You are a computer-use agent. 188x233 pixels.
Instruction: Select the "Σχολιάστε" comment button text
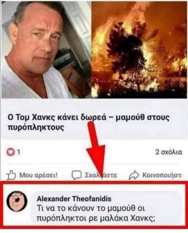pos(101,175)
